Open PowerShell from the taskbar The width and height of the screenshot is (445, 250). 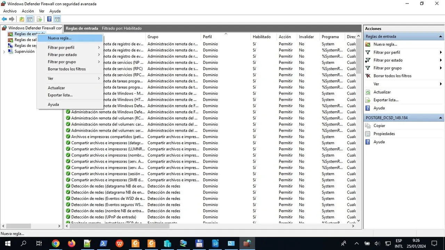click(103, 243)
